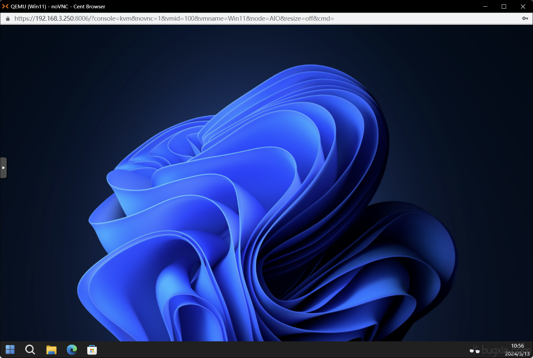This screenshot has height=358, width=533.
Task: Open Microsoft Store from the taskbar
Action: [x=92, y=350]
